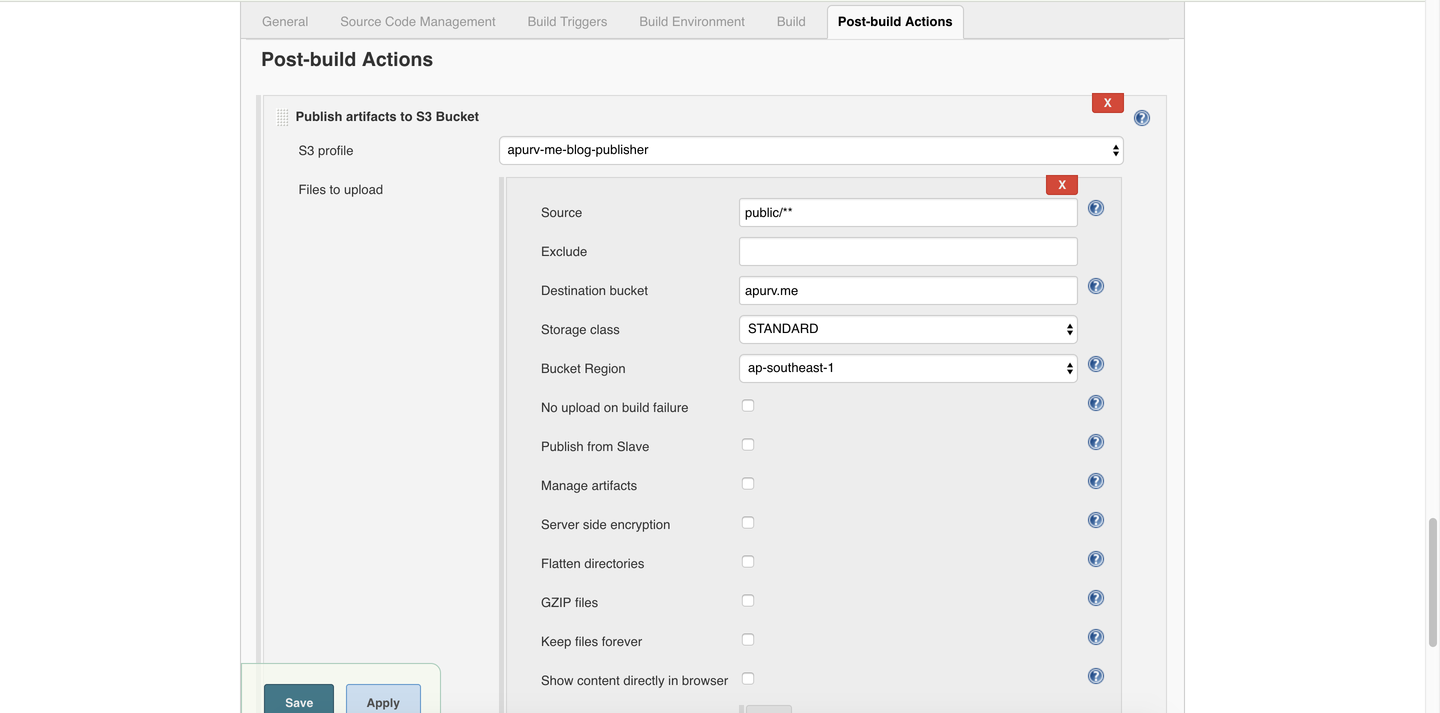This screenshot has height=713, width=1440.
Task: Open help for Keep files forever
Action: pyautogui.click(x=1095, y=637)
